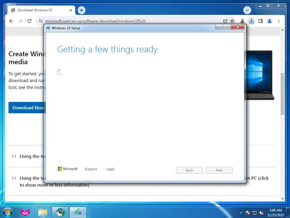Image resolution: width=290 pixels, height=218 pixels.
Task: Click the share page icon in address bar
Action: 225,21
